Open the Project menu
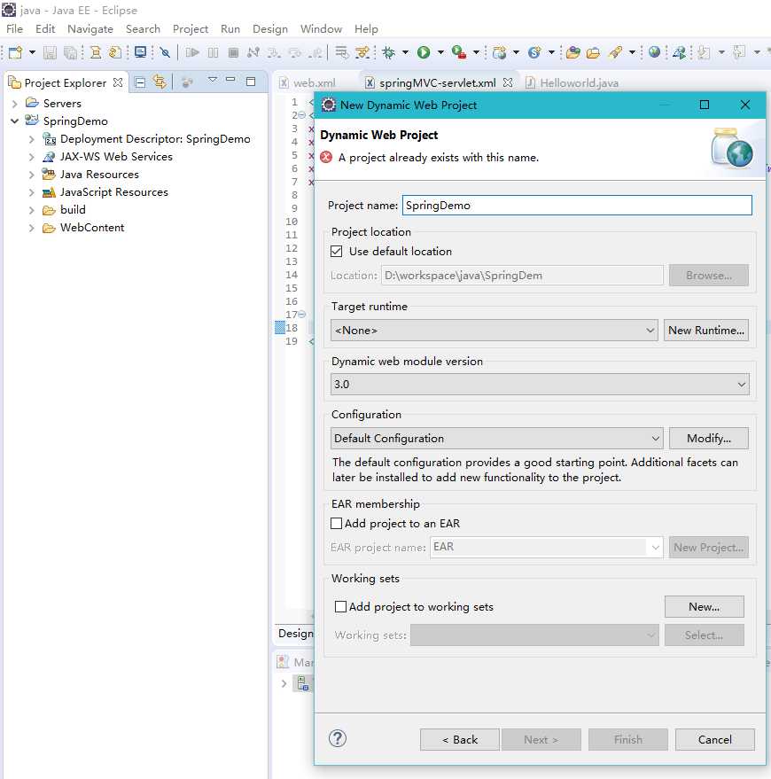The image size is (771, 779). point(191,29)
